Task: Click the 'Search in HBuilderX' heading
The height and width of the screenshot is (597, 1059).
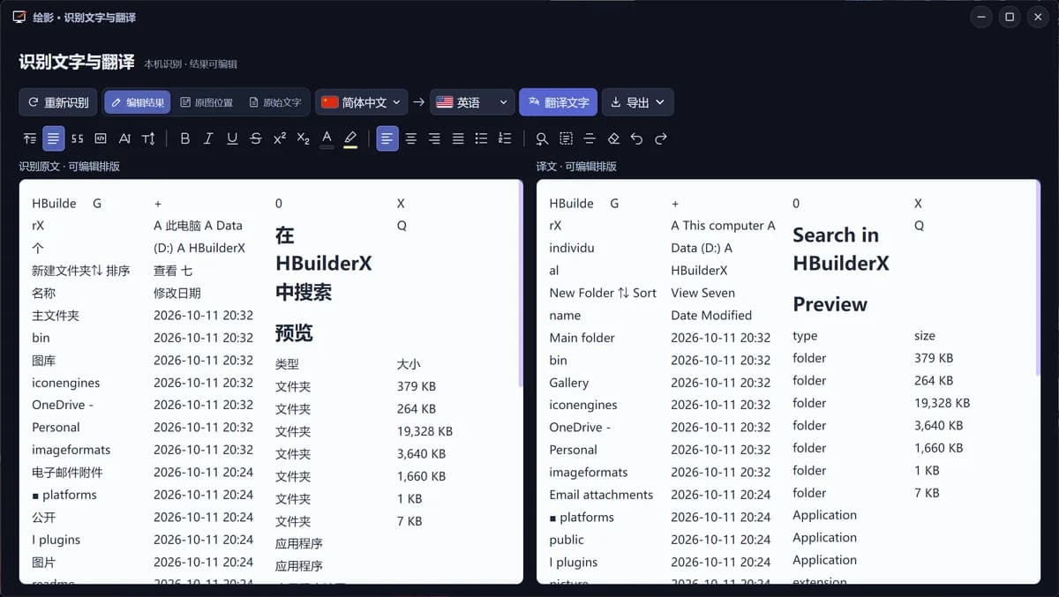Action: [841, 249]
